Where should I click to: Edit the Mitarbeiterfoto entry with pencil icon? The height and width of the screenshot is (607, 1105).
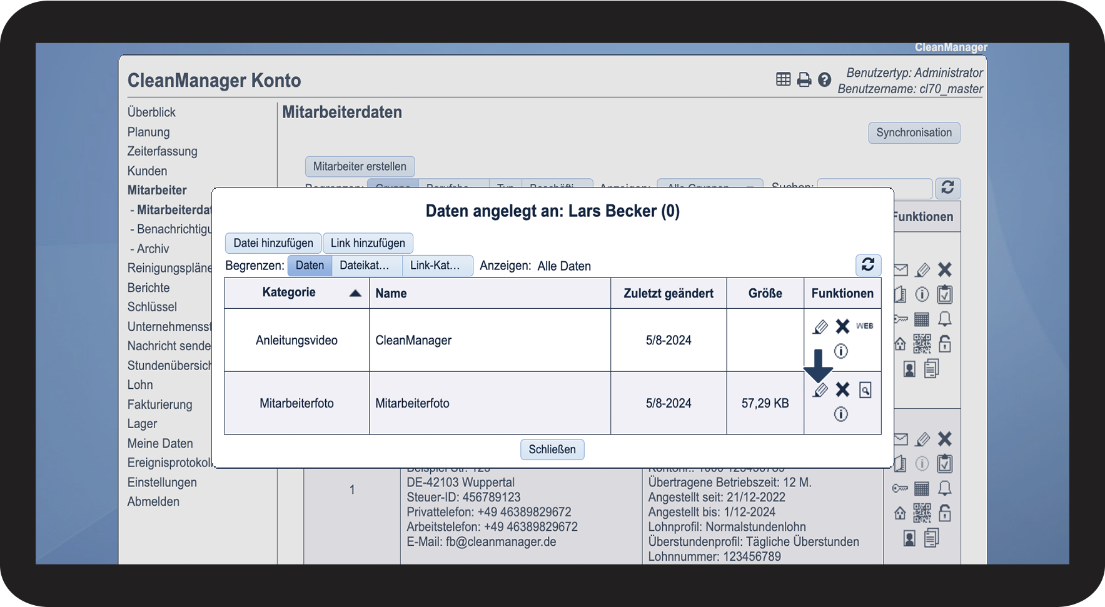pos(820,390)
